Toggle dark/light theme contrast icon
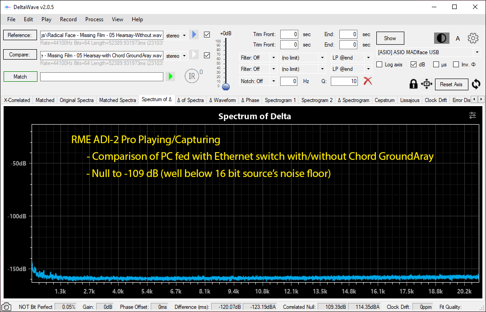The width and height of the screenshot is (486, 312). pyautogui.click(x=441, y=38)
